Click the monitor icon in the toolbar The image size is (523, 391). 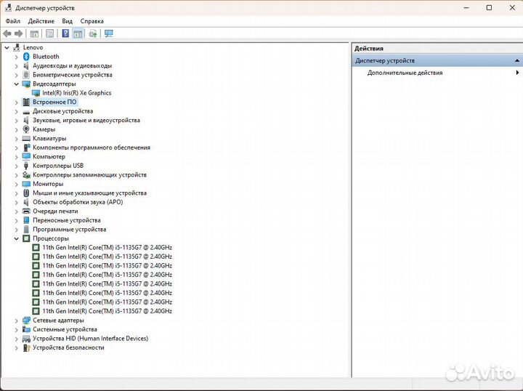click(x=109, y=33)
